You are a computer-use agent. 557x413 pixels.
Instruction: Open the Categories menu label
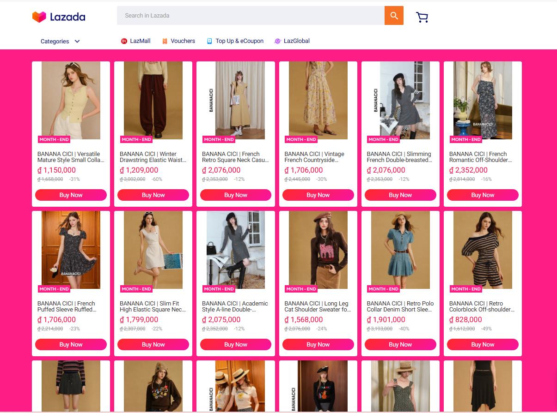click(x=55, y=42)
